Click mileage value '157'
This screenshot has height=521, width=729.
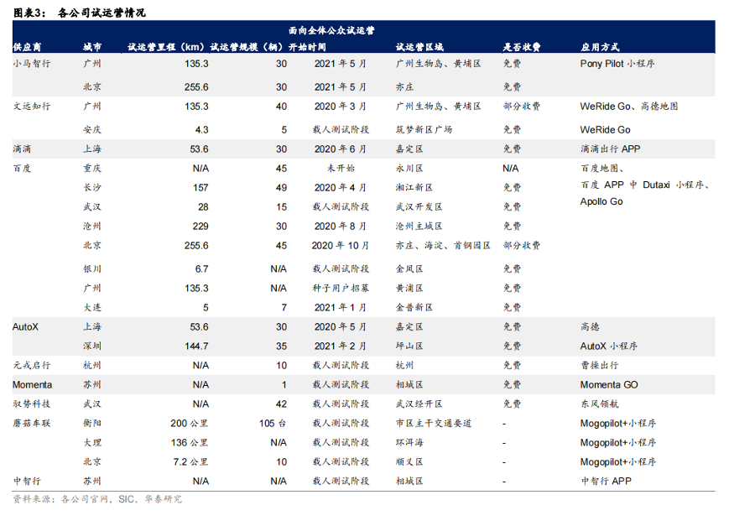(x=200, y=188)
